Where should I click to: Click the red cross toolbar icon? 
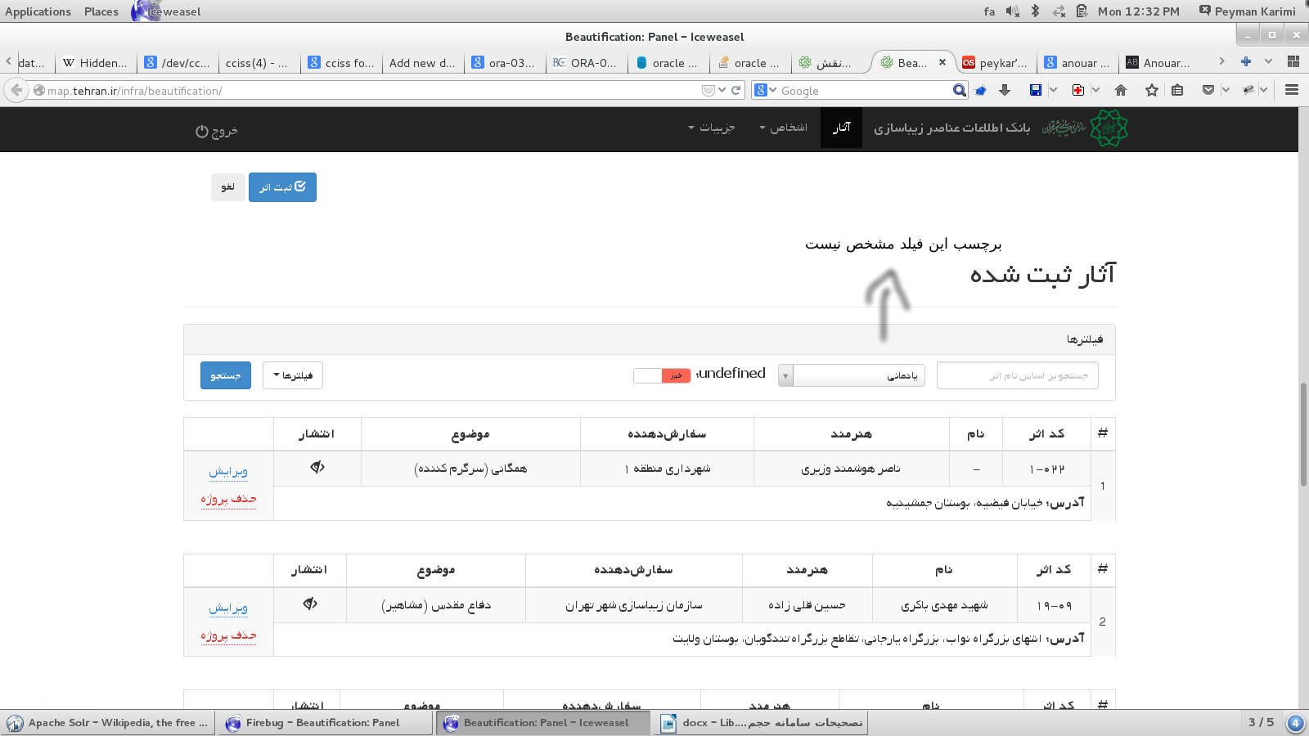(1078, 91)
